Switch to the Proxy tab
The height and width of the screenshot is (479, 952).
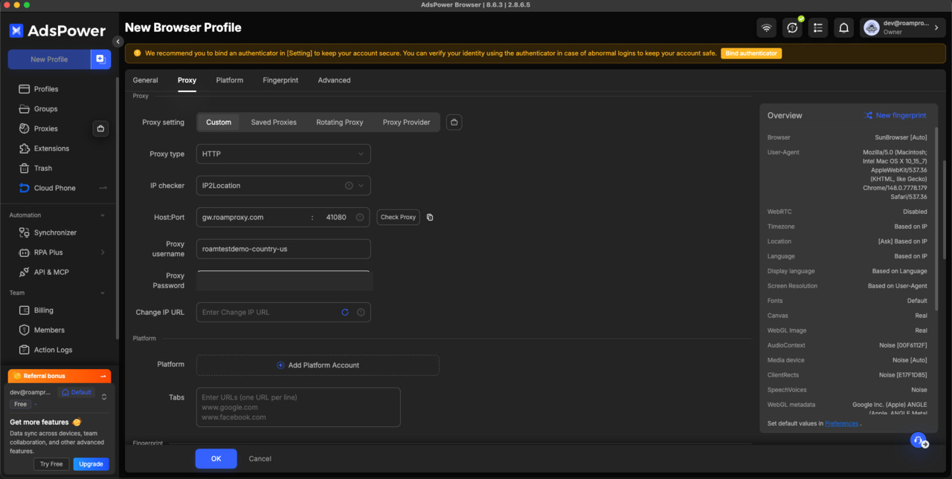tap(187, 80)
